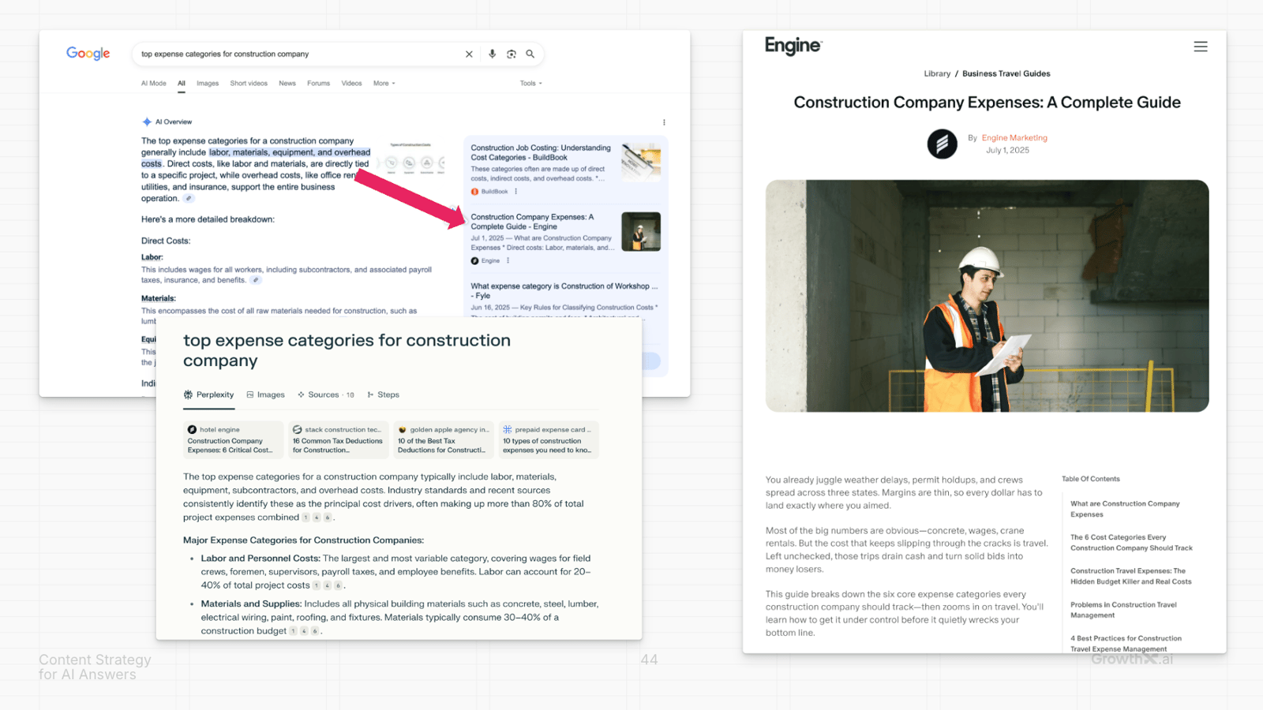
Task: Open Engine Complete Guide search result
Action: coord(533,222)
